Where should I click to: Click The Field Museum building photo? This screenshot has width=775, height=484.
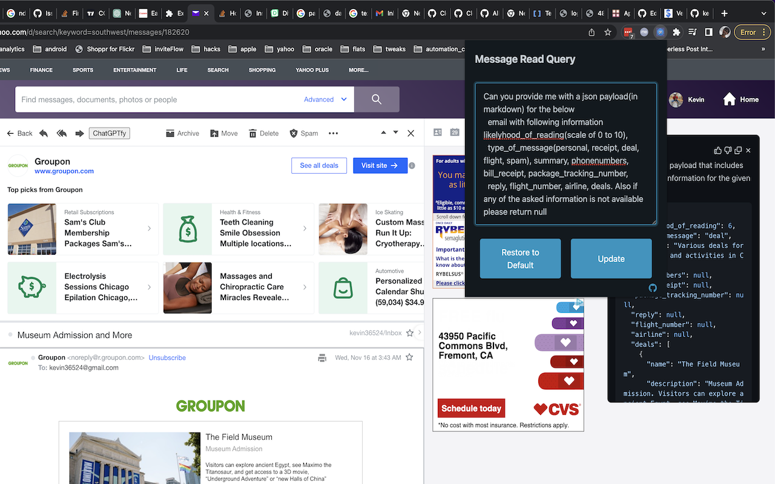tap(134, 458)
